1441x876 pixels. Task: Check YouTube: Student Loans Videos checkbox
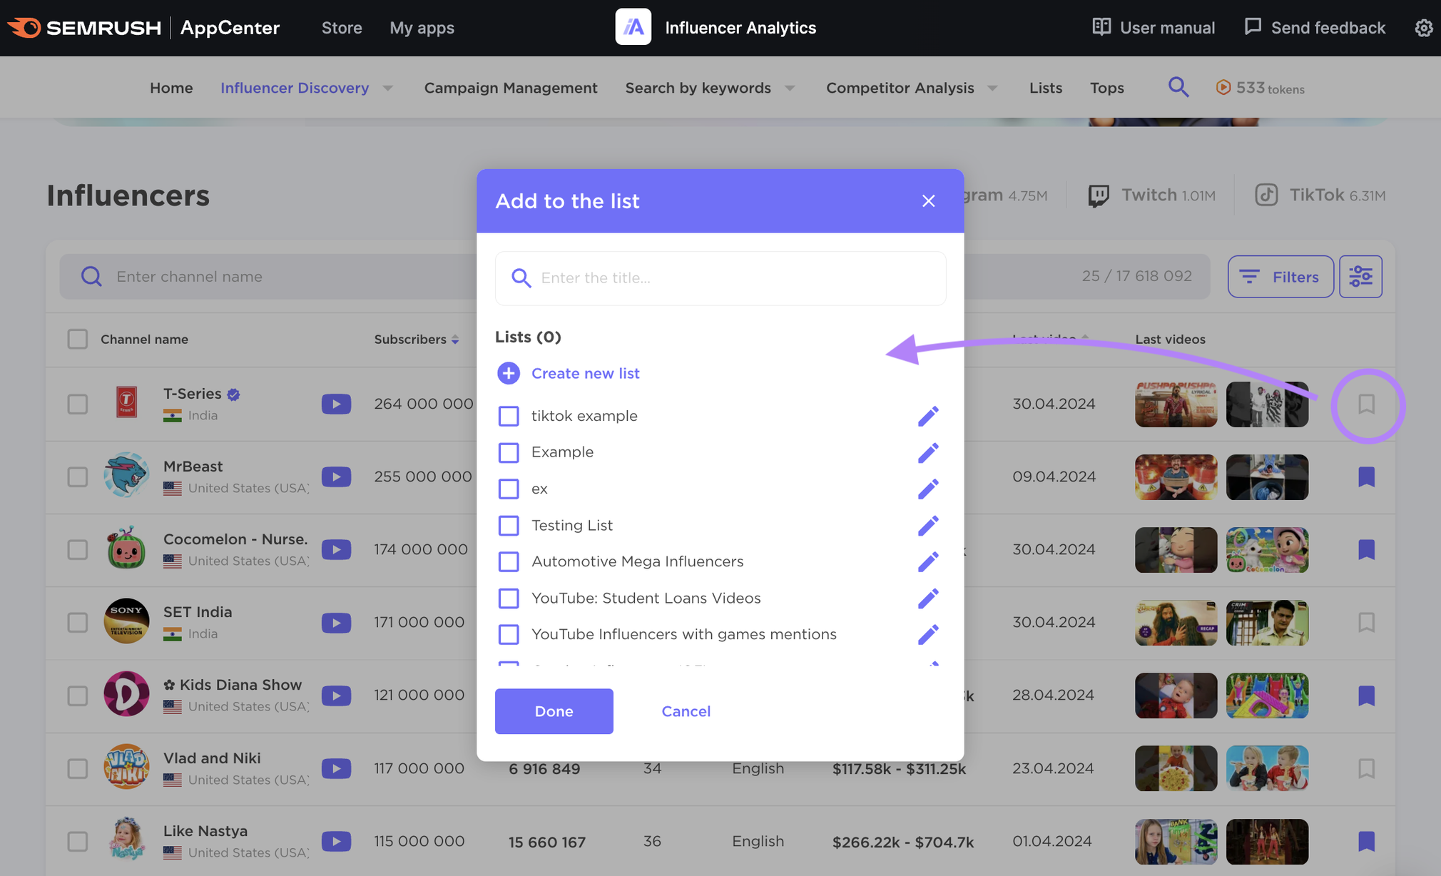pyautogui.click(x=509, y=598)
